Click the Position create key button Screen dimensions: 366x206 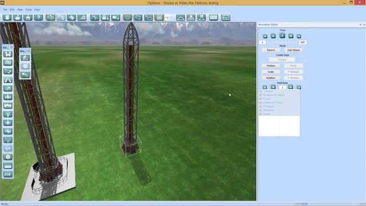(x=270, y=66)
